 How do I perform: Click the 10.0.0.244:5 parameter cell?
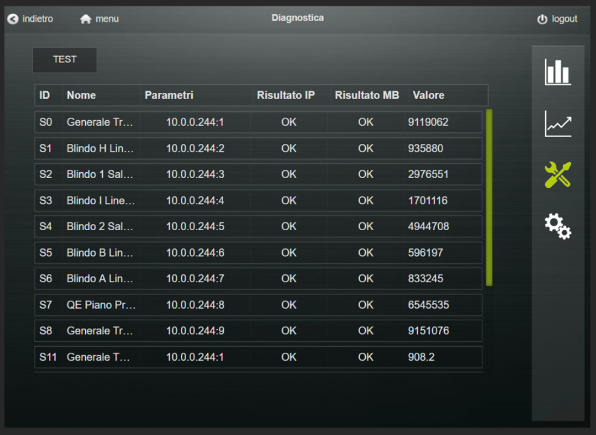tap(195, 227)
